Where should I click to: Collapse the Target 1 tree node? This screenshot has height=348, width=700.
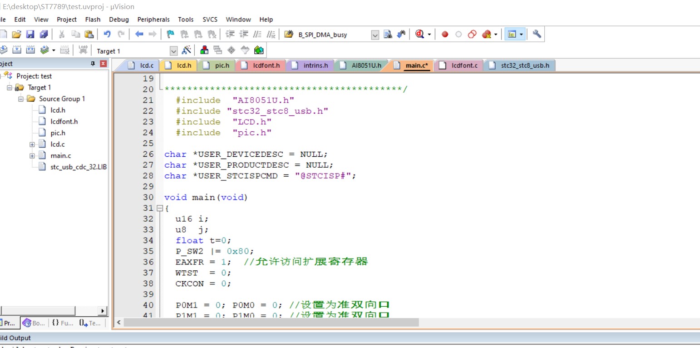click(10, 88)
